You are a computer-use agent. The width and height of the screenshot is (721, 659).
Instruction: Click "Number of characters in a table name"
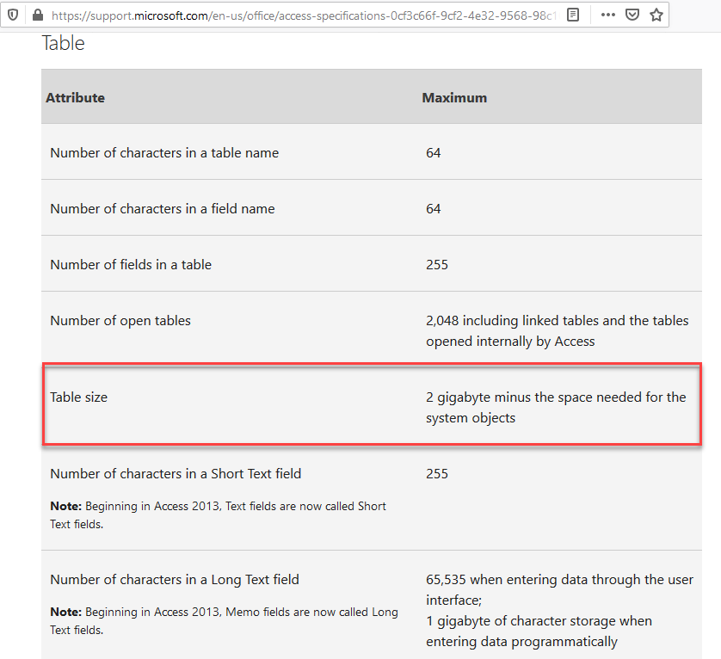coord(164,152)
